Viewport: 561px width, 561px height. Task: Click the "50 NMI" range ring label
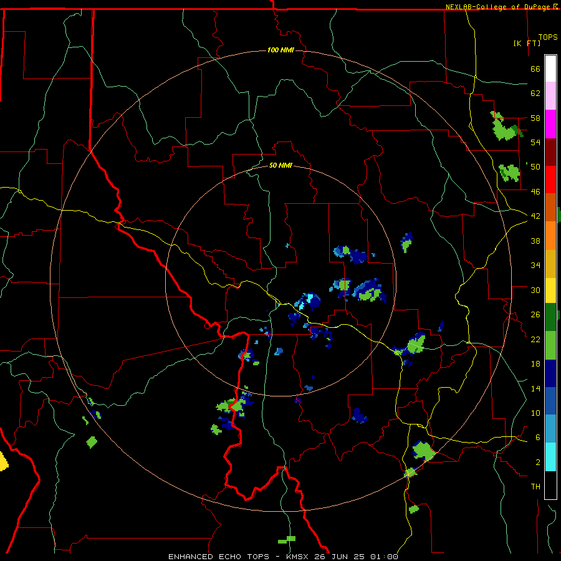[x=280, y=165]
